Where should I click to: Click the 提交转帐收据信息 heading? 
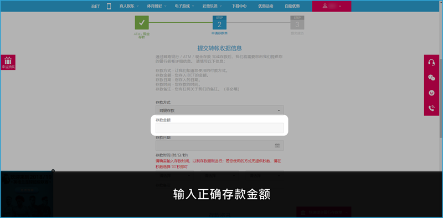tap(219, 48)
